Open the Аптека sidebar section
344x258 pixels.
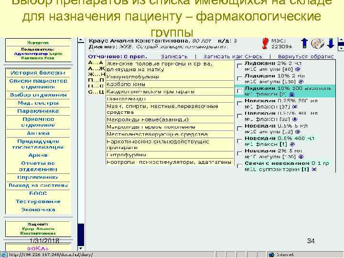38,133
